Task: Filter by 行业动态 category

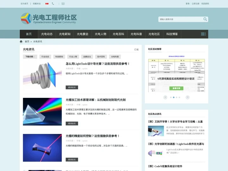Action: tap(45, 57)
